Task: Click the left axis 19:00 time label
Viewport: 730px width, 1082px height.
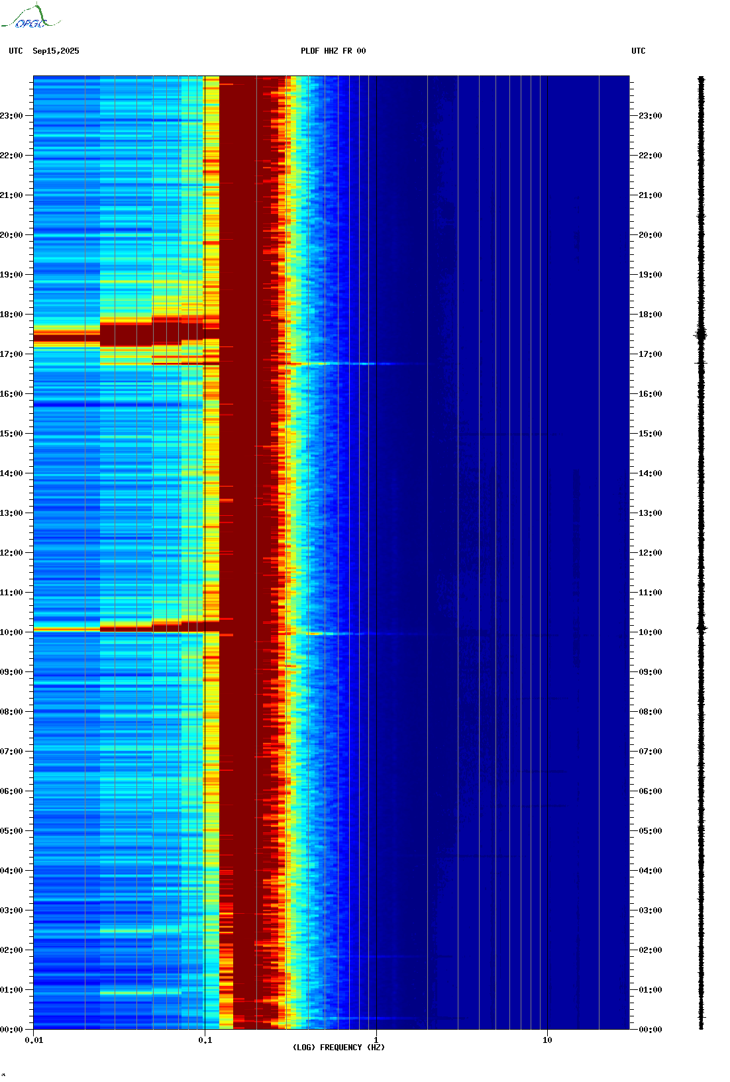Action: (x=11, y=275)
